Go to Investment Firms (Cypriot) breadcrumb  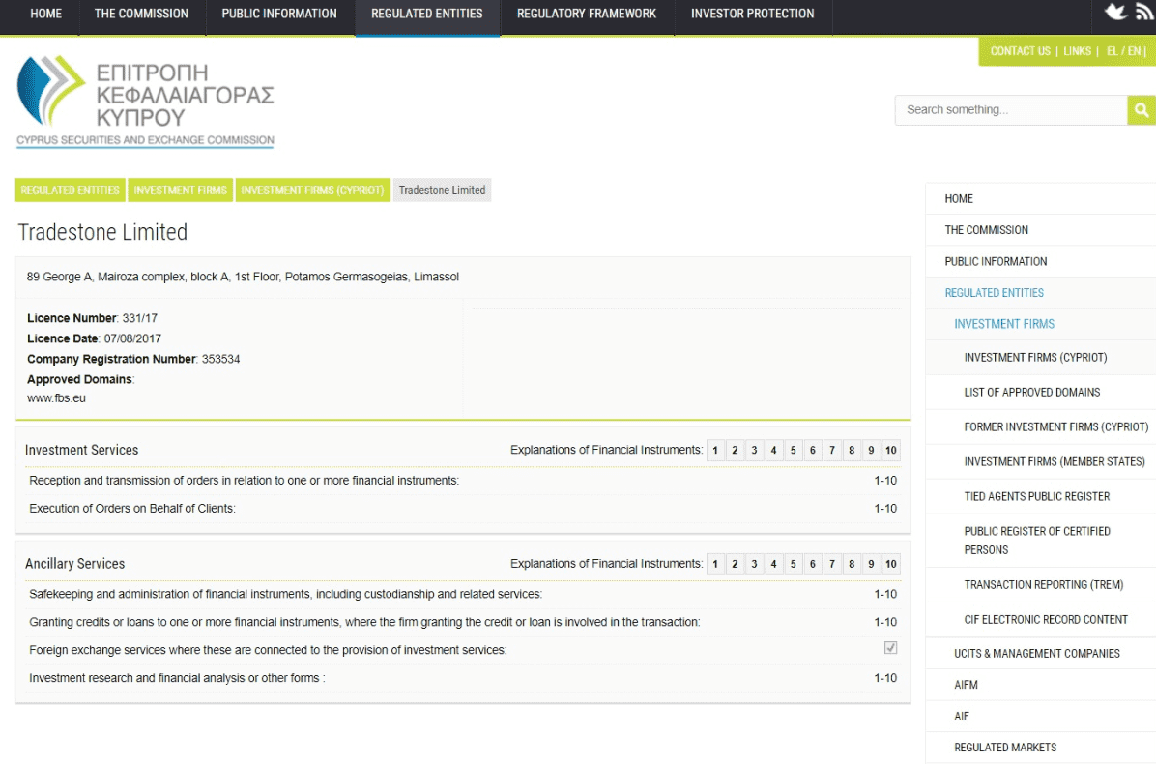pos(312,191)
